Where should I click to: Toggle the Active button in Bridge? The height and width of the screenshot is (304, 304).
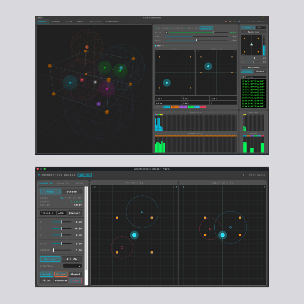coord(50,259)
